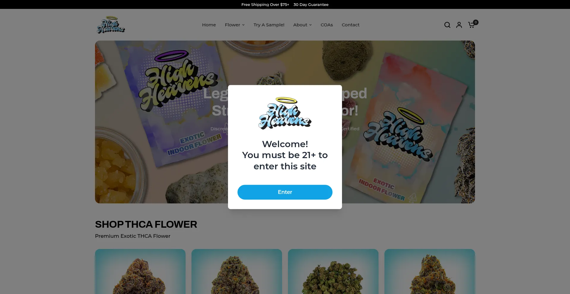Open the shopping cart icon

pyautogui.click(x=471, y=25)
